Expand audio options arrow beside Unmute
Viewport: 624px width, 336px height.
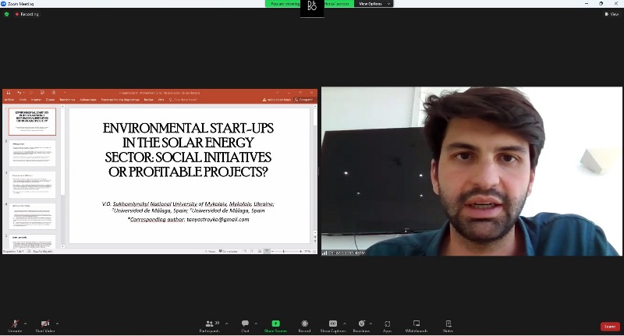click(x=26, y=323)
